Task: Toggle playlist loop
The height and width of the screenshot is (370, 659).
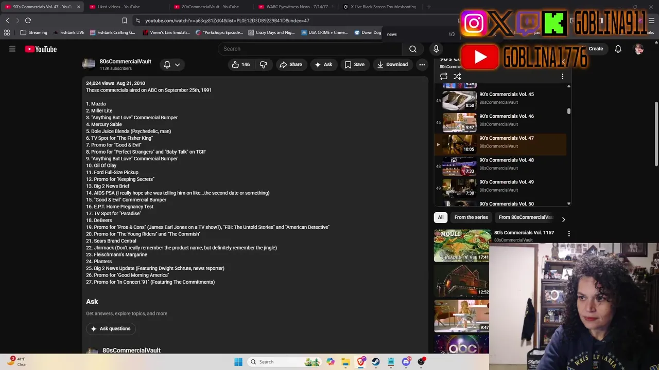Action: pyautogui.click(x=444, y=76)
